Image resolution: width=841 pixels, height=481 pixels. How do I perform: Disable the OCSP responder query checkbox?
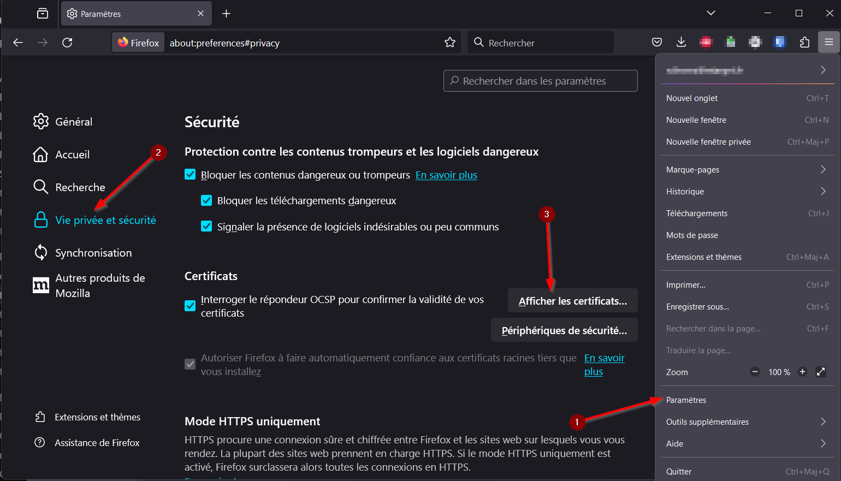point(190,306)
